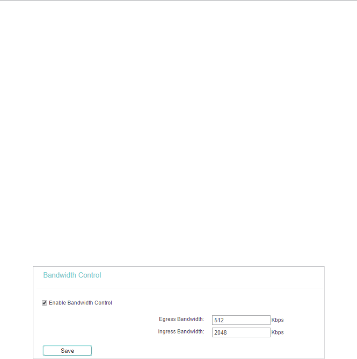Click the Kbps unit beside Ingress Bandwidth
357x359 pixels.
(277, 332)
